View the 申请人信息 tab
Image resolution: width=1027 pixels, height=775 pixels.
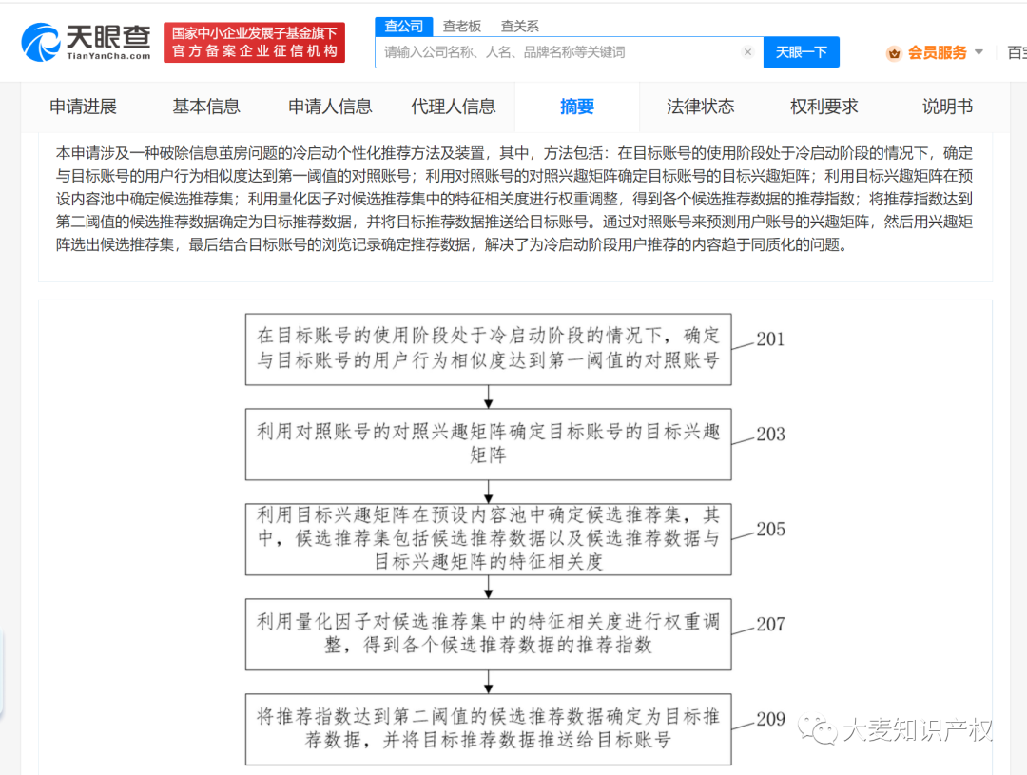(x=330, y=107)
